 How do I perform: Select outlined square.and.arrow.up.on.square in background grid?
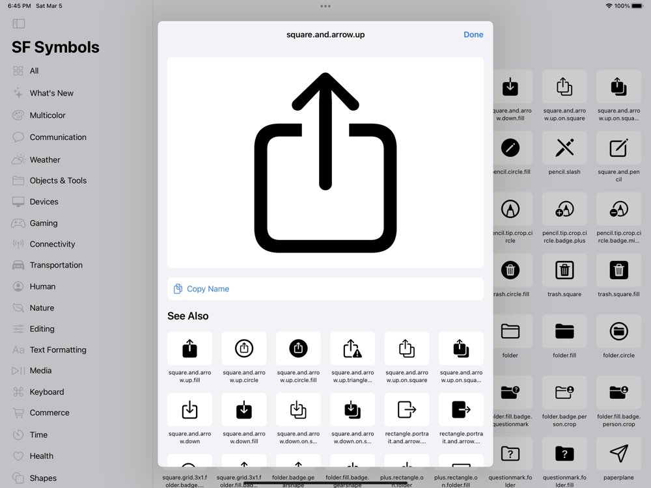[x=564, y=87]
